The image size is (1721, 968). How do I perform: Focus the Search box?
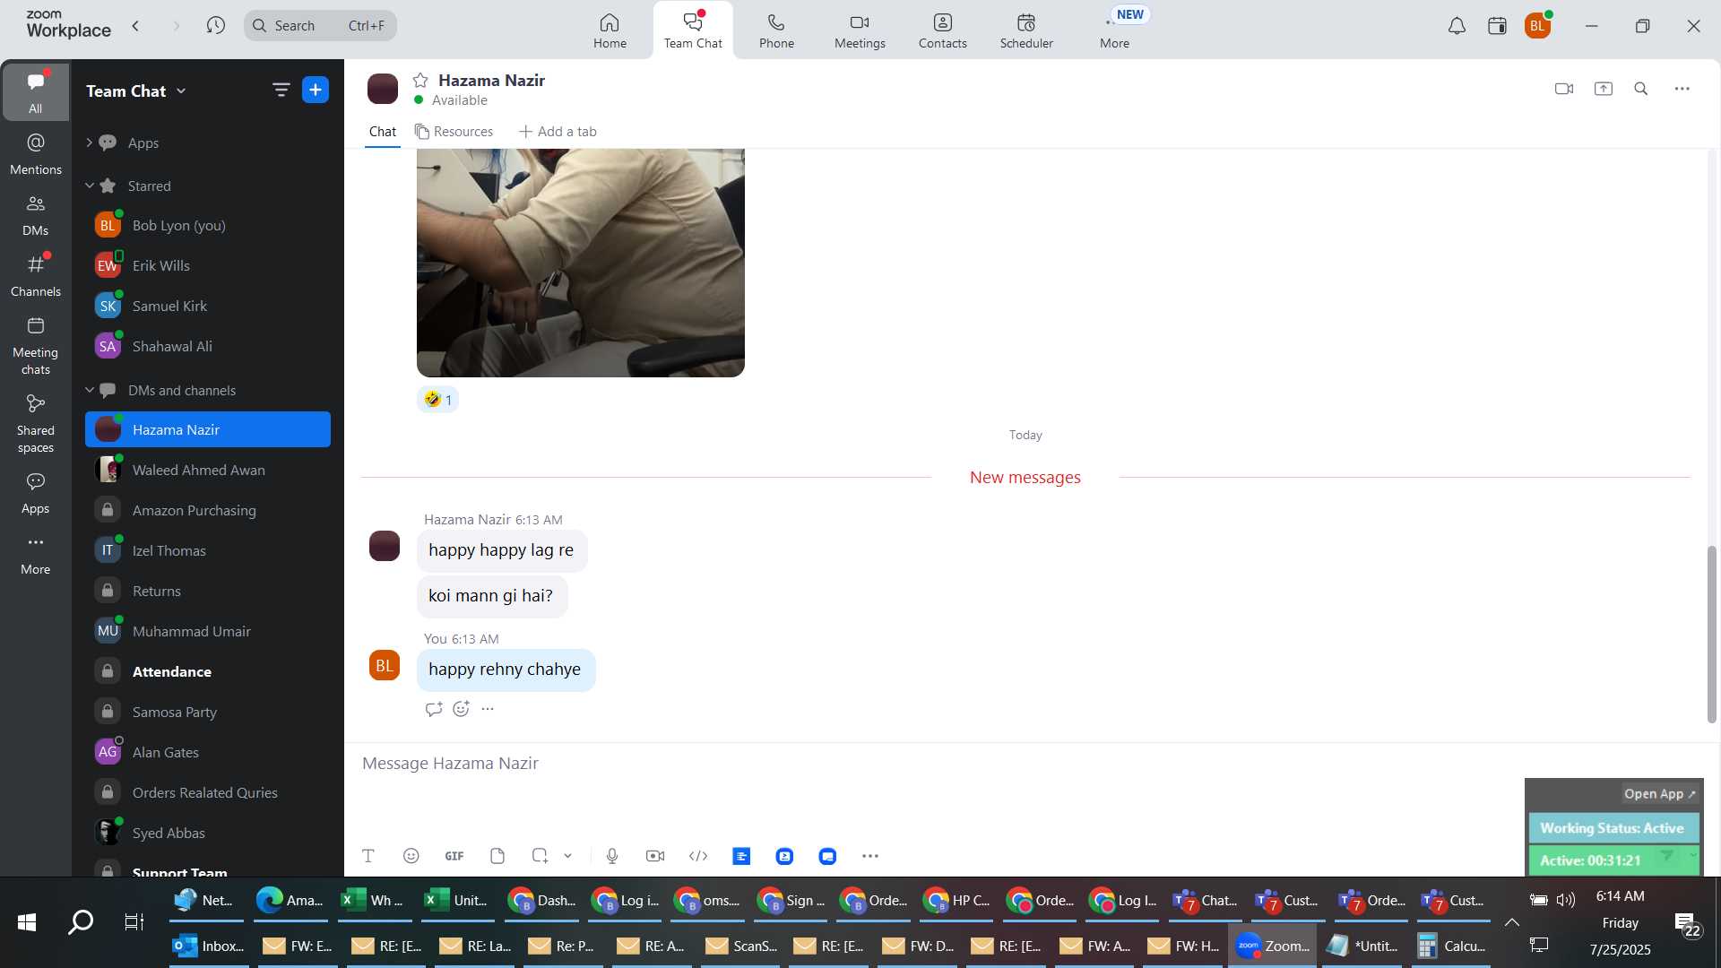pos(320,26)
